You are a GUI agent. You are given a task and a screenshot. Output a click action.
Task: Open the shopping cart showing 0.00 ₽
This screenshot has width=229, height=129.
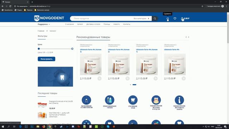[185, 19]
